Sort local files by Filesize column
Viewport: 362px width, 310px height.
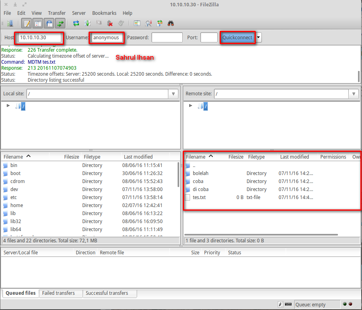click(x=65, y=157)
